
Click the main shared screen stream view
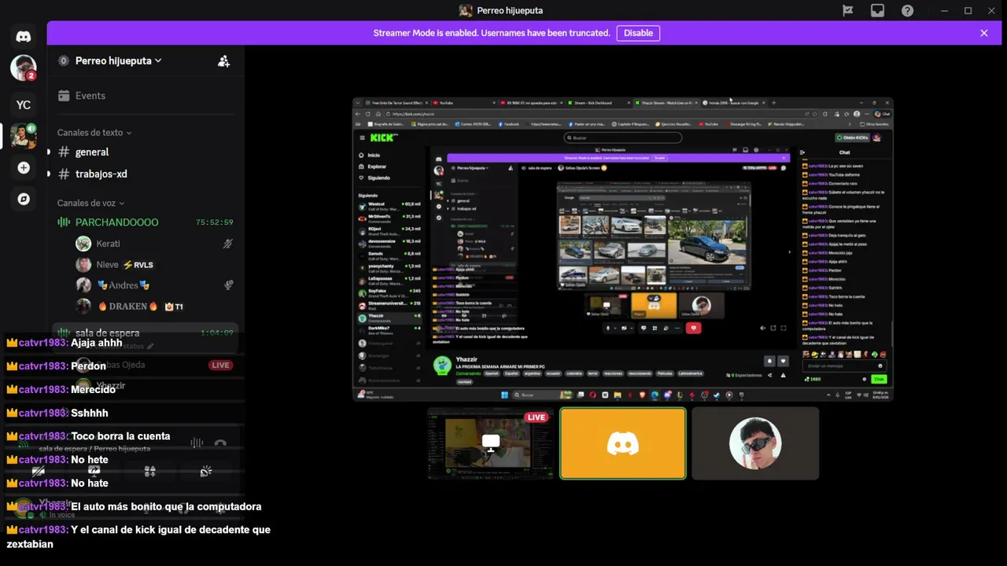point(623,250)
